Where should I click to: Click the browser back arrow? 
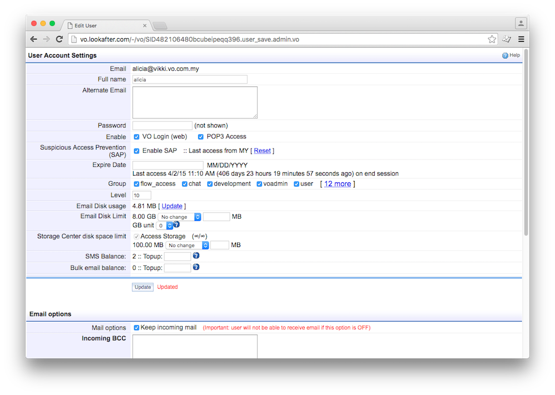[34, 39]
